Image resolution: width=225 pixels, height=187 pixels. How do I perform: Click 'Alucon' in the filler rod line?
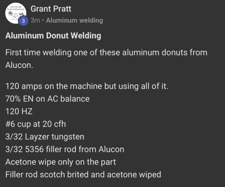111,149
